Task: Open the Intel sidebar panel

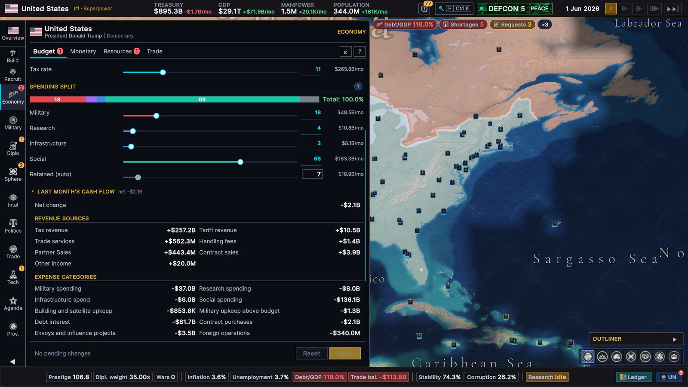Action: [13, 200]
